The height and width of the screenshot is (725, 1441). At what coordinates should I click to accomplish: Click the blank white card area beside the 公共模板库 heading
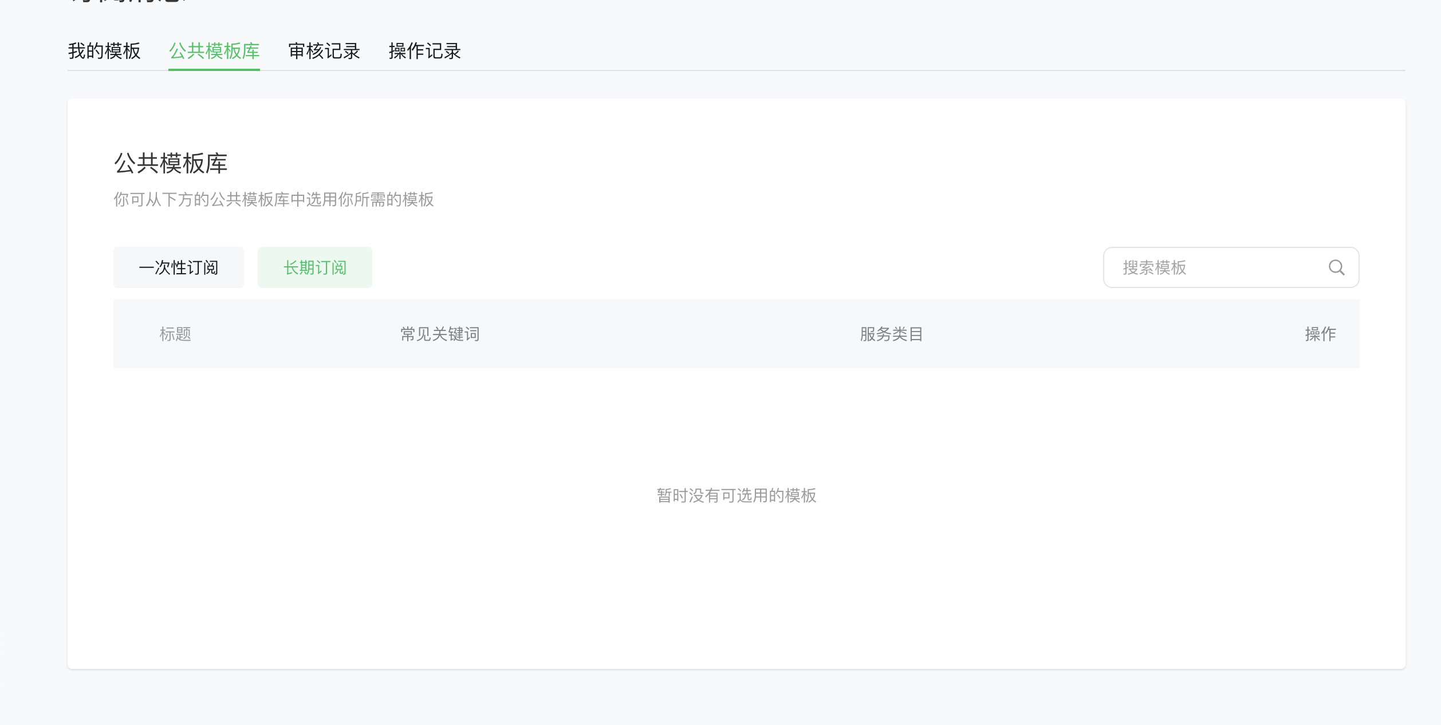click(x=745, y=163)
